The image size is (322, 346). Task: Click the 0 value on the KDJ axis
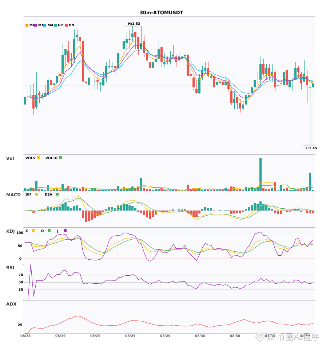pyautogui.click(x=20, y=259)
